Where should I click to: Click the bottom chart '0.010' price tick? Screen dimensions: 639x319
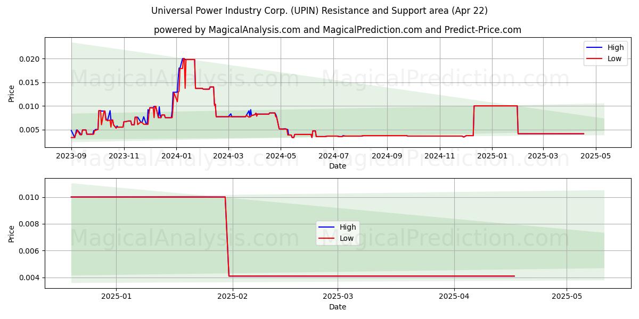[30, 197]
